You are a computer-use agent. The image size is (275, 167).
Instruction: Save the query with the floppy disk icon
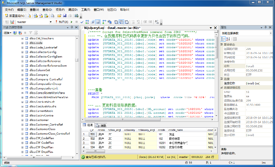click(x=65, y=16)
